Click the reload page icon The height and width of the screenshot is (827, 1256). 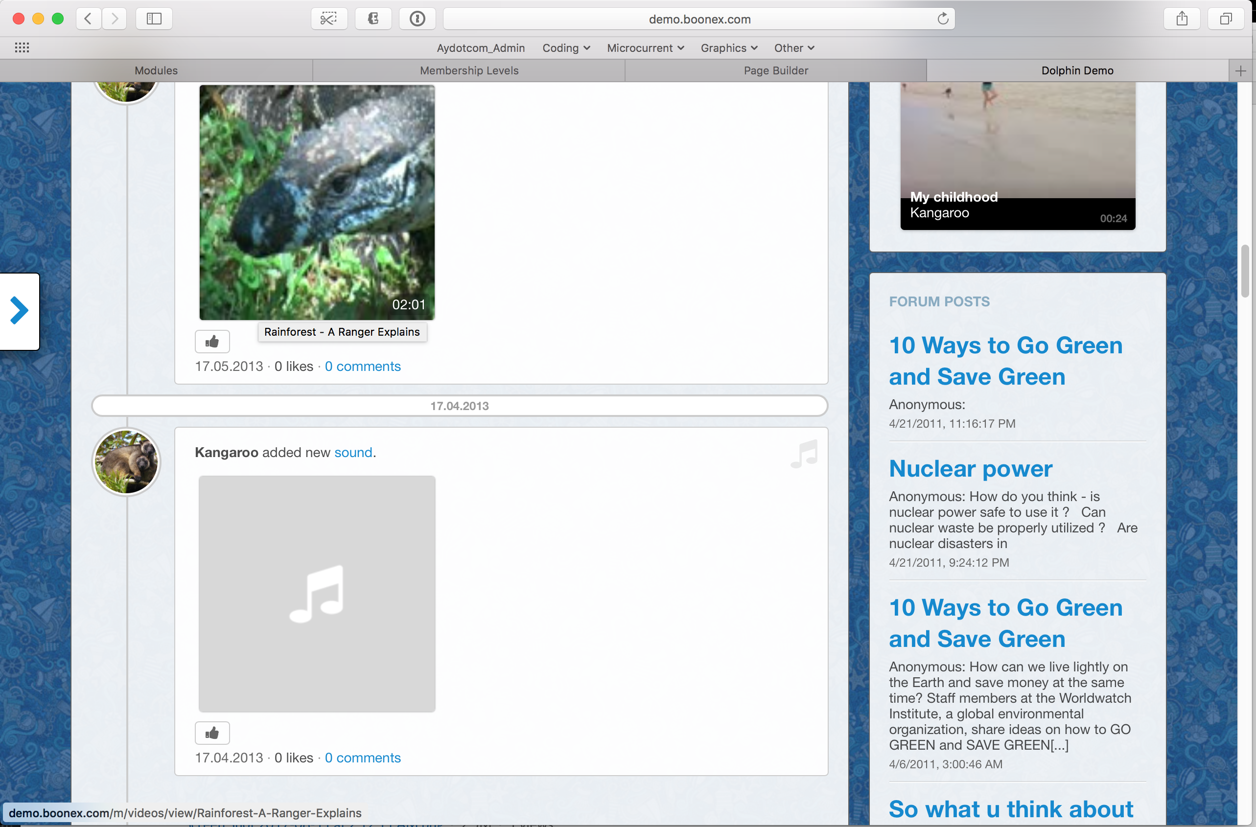943,19
